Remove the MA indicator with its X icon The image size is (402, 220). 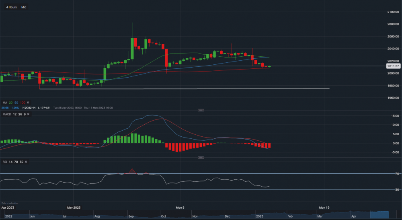29,103
